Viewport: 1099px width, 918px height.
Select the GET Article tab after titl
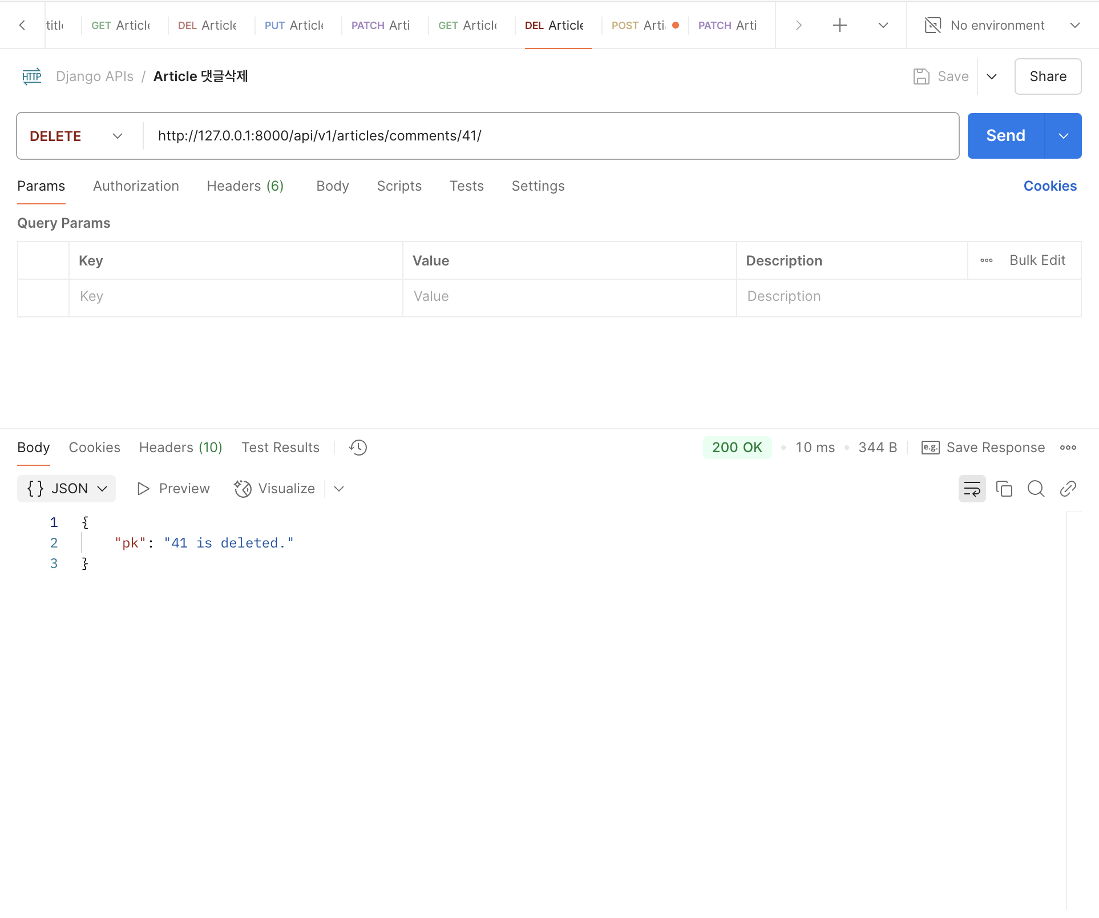click(121, 25)
